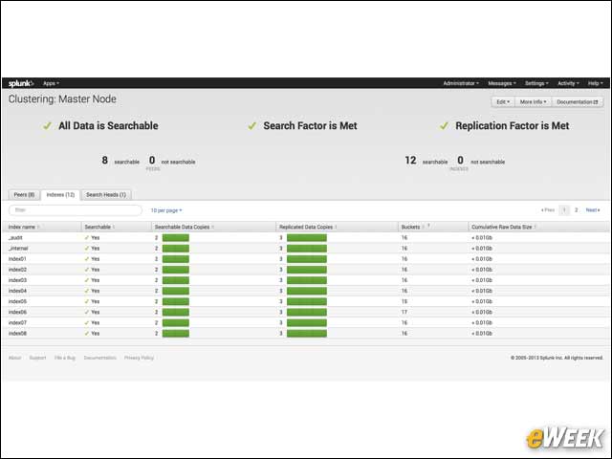Click the 8 searchable peers count
The height and width of the screenshot is (459, 612).
(104, 160)
